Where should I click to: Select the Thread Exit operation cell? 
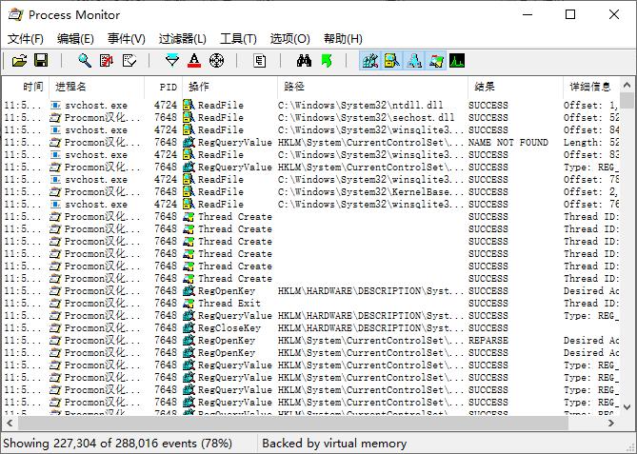[229, 304]
